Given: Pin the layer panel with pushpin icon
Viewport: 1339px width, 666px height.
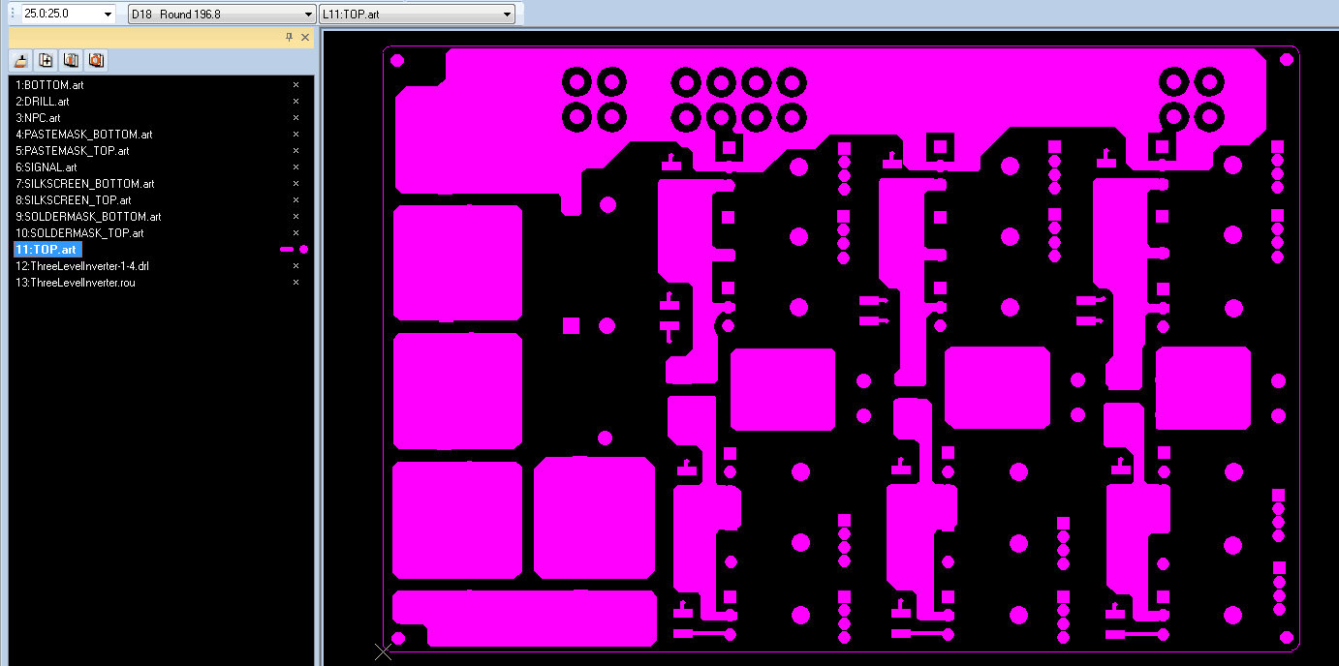Looking at the screenshot, I should (289, 37).
